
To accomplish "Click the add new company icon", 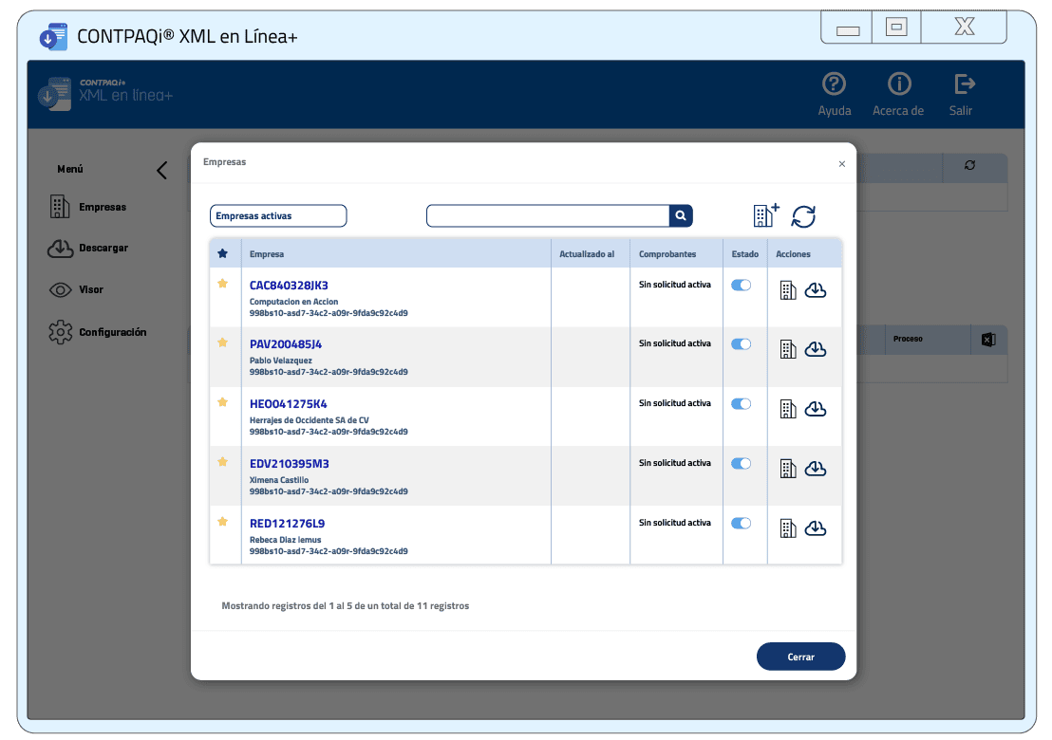I will tap(765, 215).
